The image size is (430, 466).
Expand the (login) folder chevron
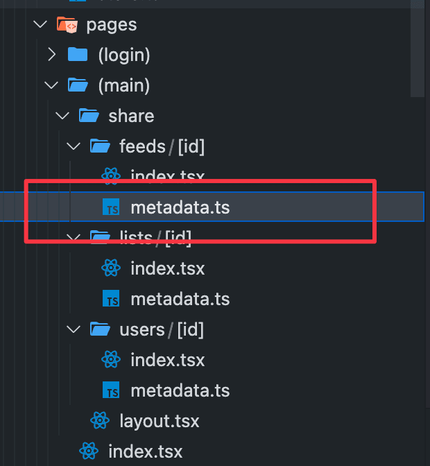pyautogui.click(x=52, y=55)
